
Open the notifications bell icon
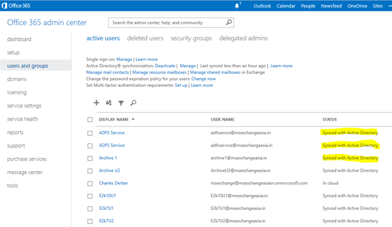[237, 6]
